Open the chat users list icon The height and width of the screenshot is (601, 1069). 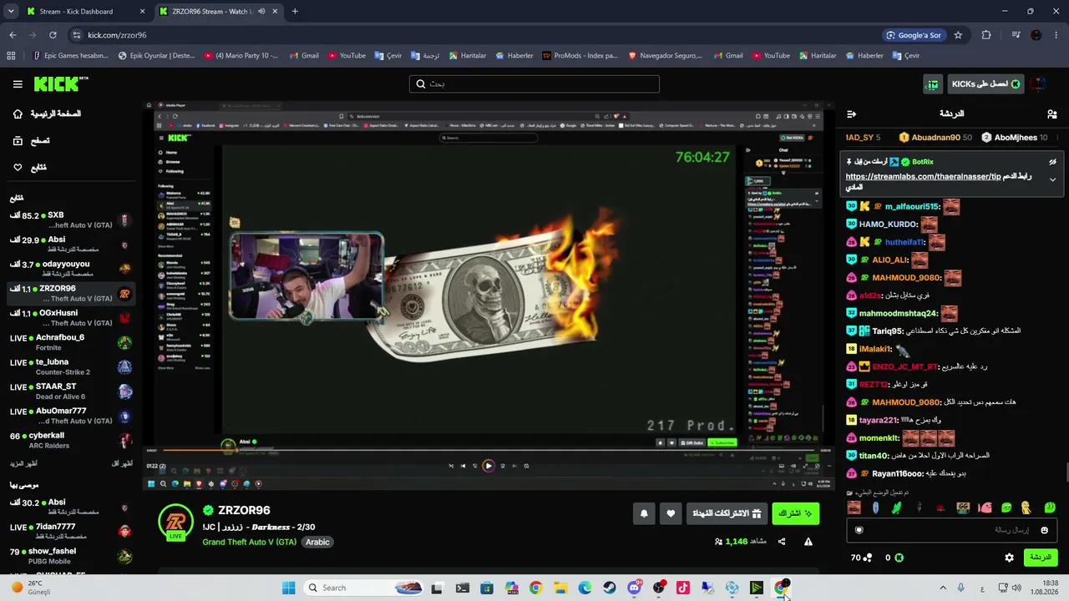click(1052, 114)
